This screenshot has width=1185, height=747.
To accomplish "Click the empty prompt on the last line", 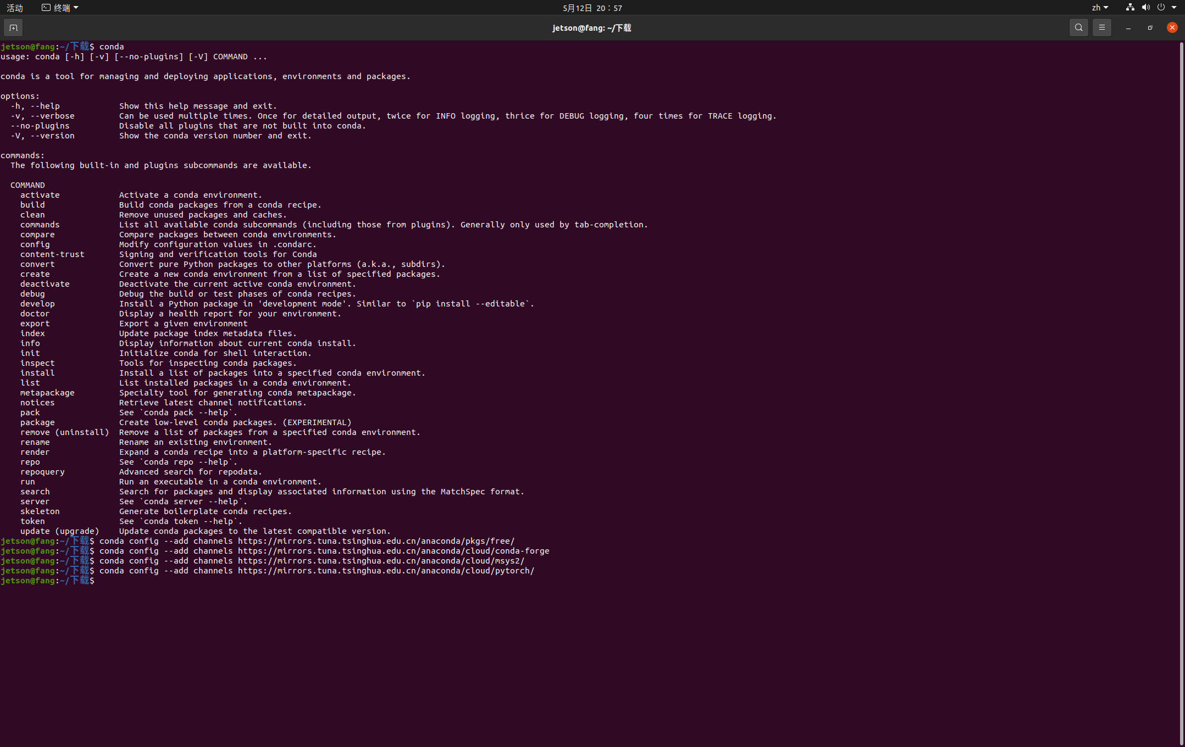I will (48, 581).
